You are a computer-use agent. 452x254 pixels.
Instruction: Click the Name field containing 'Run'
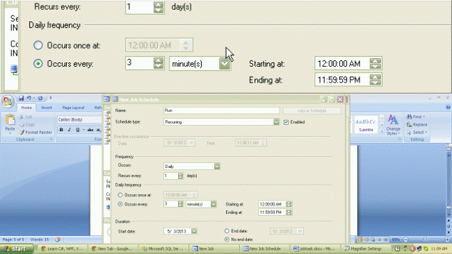(221, 110)
